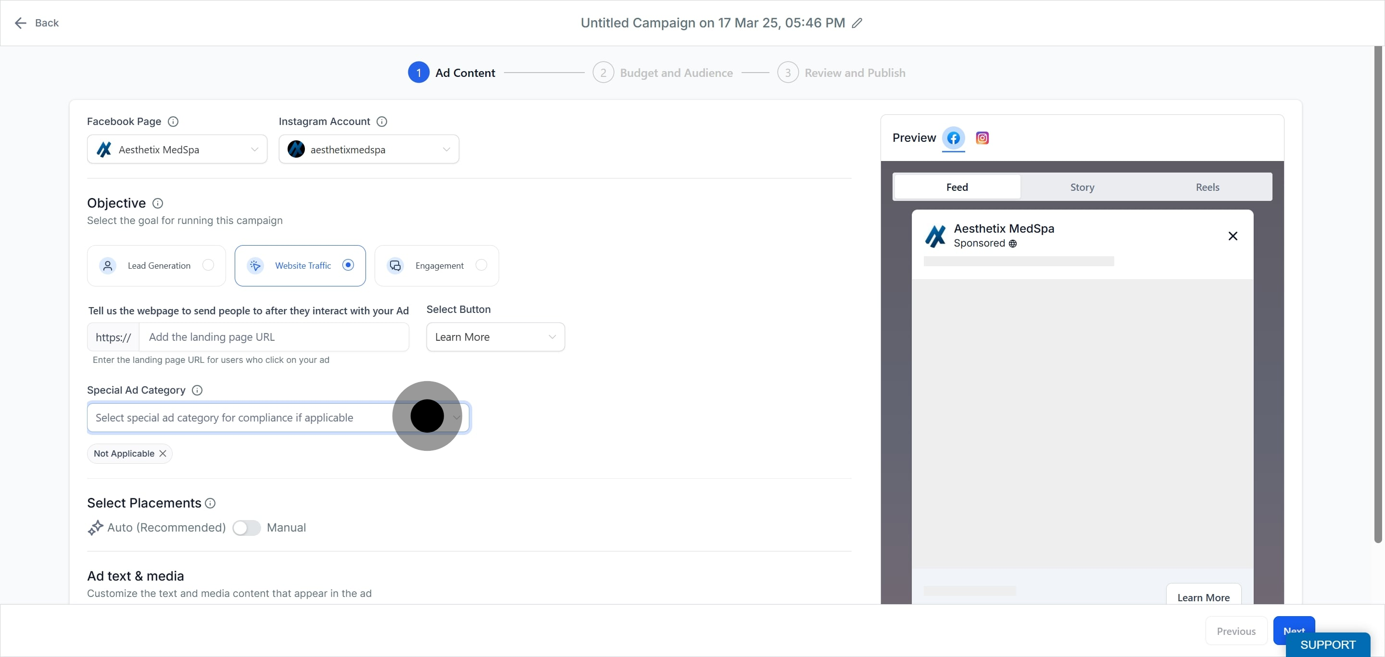
Task: Select the Engagement objective radio
Action: pos(481,265)
